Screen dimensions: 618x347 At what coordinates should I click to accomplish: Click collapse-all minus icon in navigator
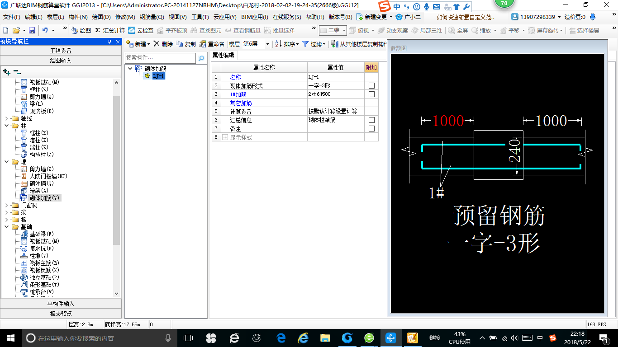[x=17, y=72]
